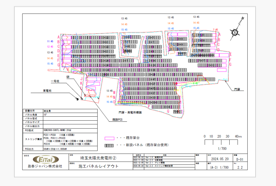This screenshot has height=186, width=276.
Task: Click the black utility pole symbol near 東電柱
Action: 77,99
